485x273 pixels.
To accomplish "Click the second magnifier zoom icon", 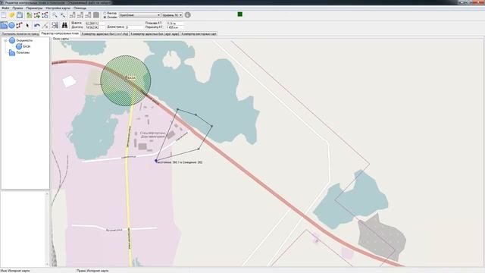I will pos(63,15).
